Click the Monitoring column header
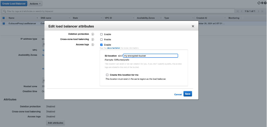The height and width of the screenshot is (127, 267). pyautogui.click(x=234, y=18)
